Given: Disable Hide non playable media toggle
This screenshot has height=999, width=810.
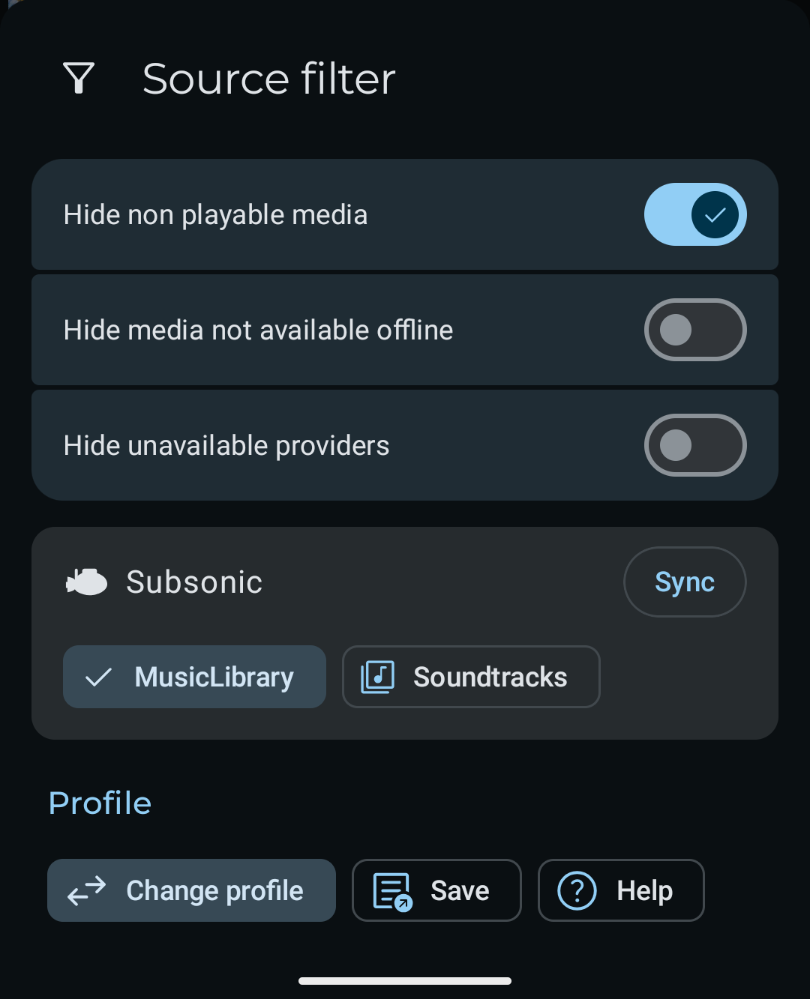Looking at the screenshot, I should 695,215.
